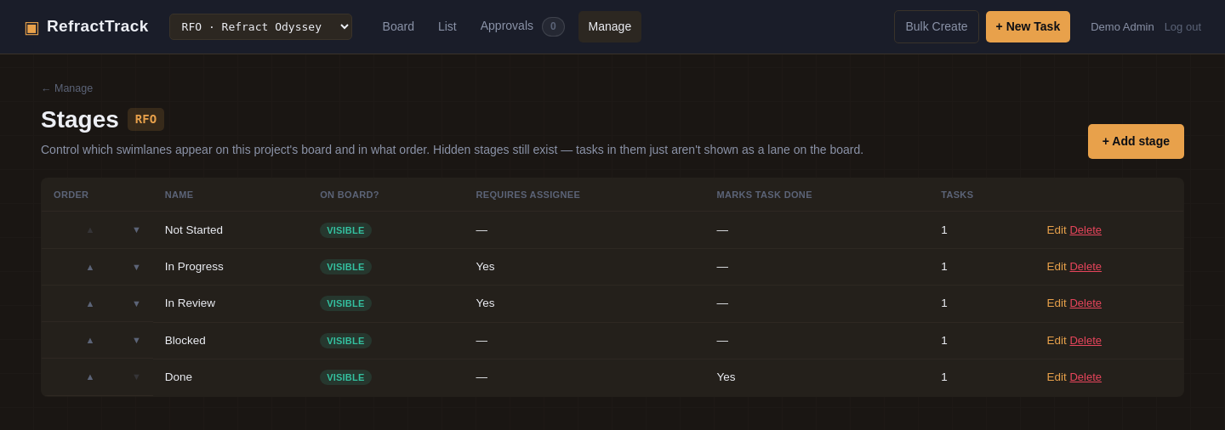Click disabled up arrow for Not Started
The image size is (1225, 430).
pyautogui.click(x=90, y=229)
